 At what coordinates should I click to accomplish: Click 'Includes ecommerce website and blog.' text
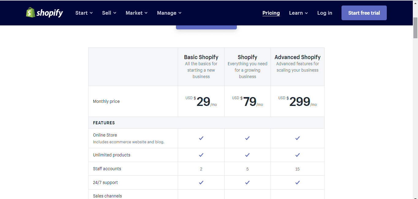(129, 142)
